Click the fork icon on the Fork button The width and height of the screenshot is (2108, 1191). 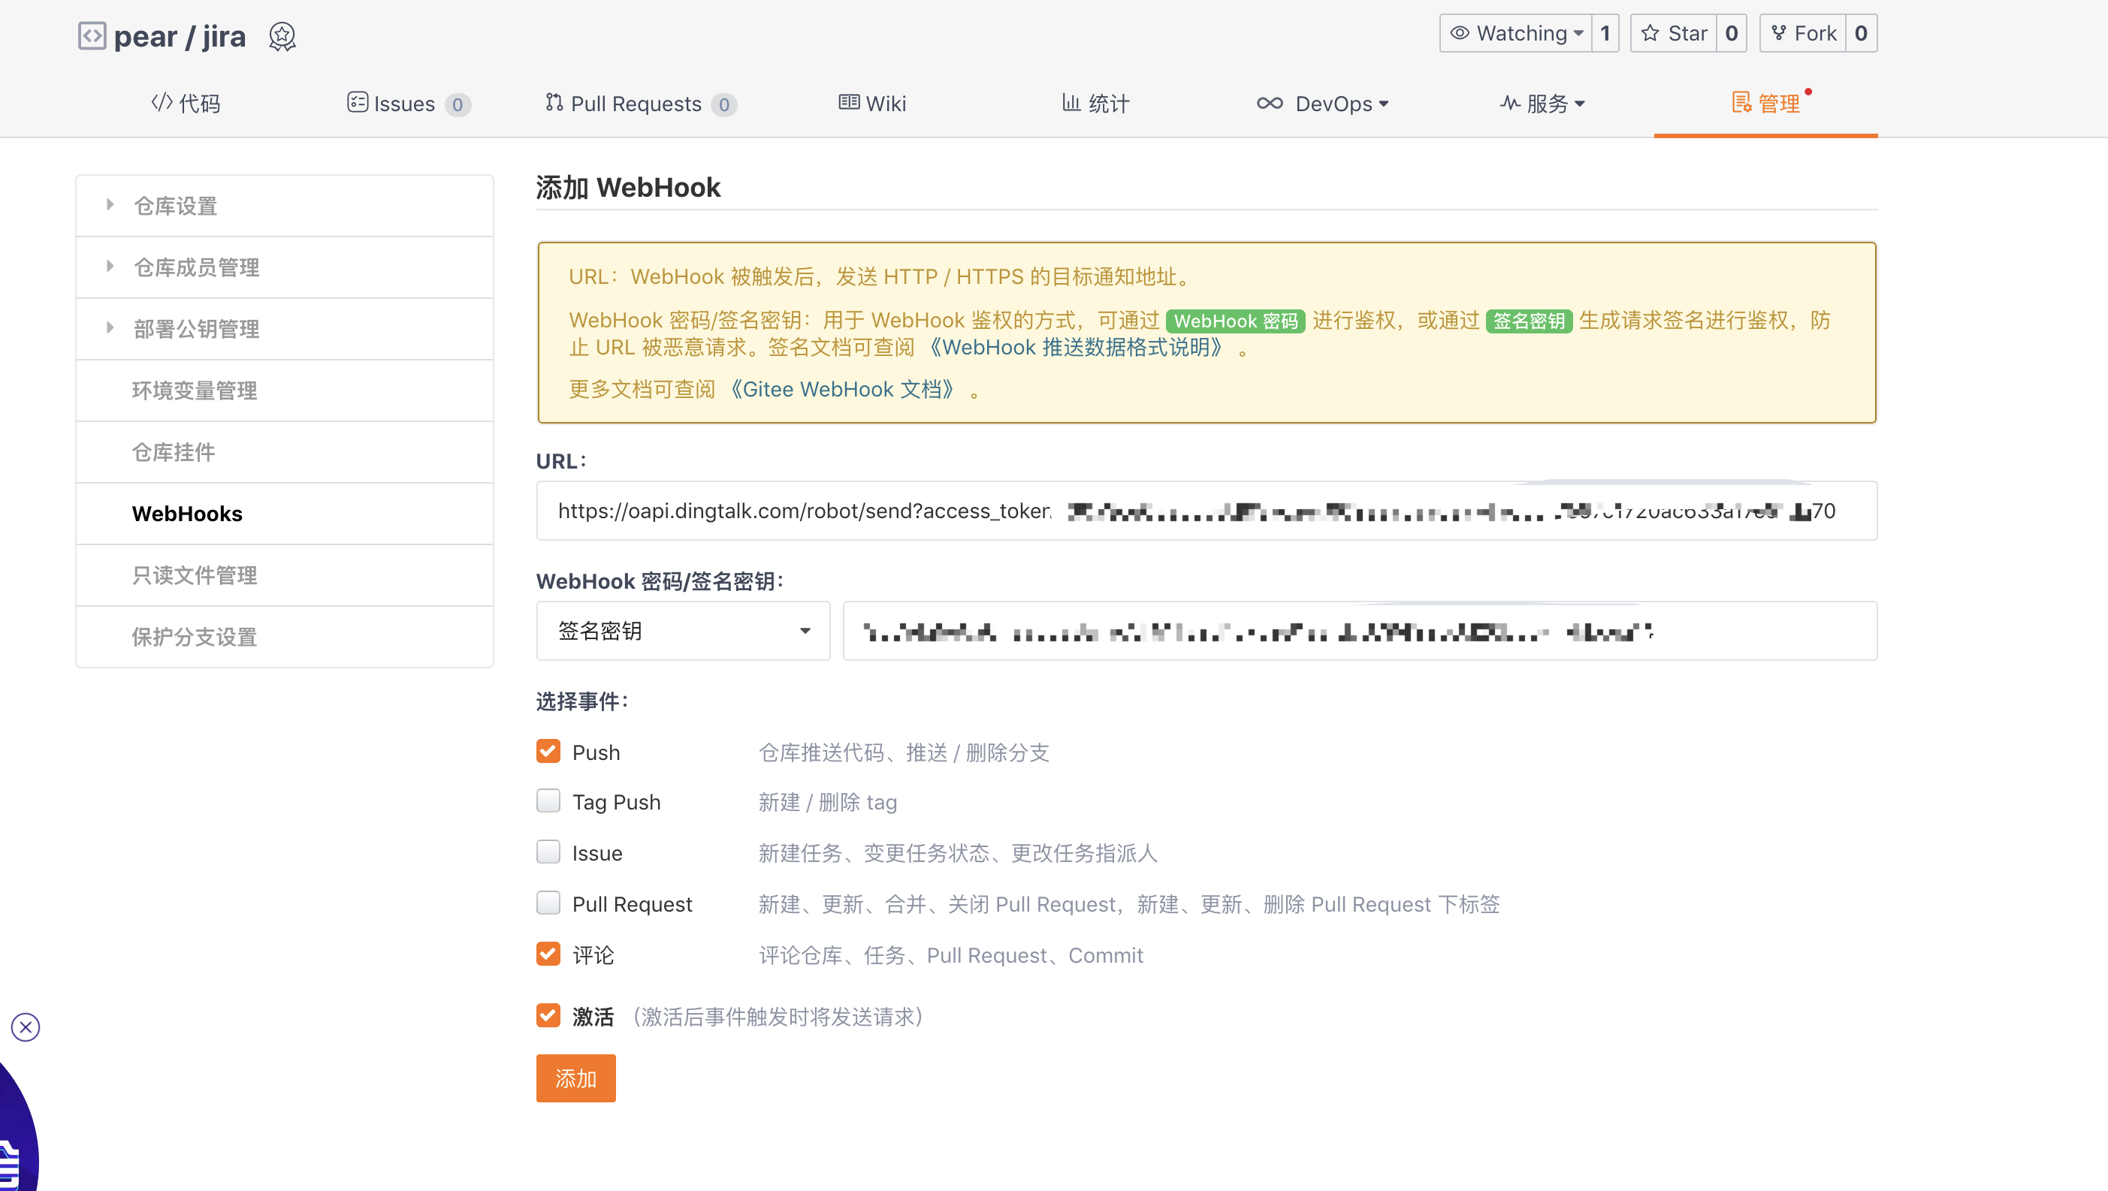tap(1779, 34)
